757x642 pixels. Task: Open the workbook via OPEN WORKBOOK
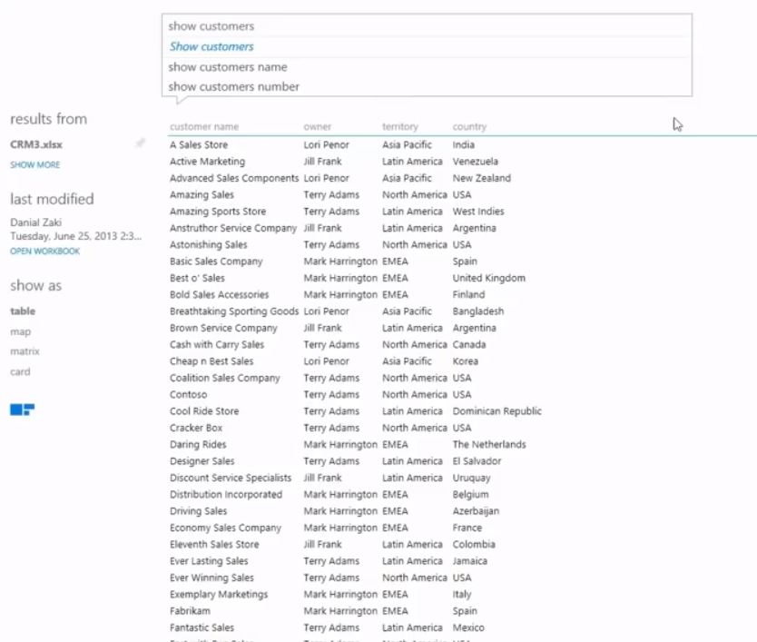[44, 252]
